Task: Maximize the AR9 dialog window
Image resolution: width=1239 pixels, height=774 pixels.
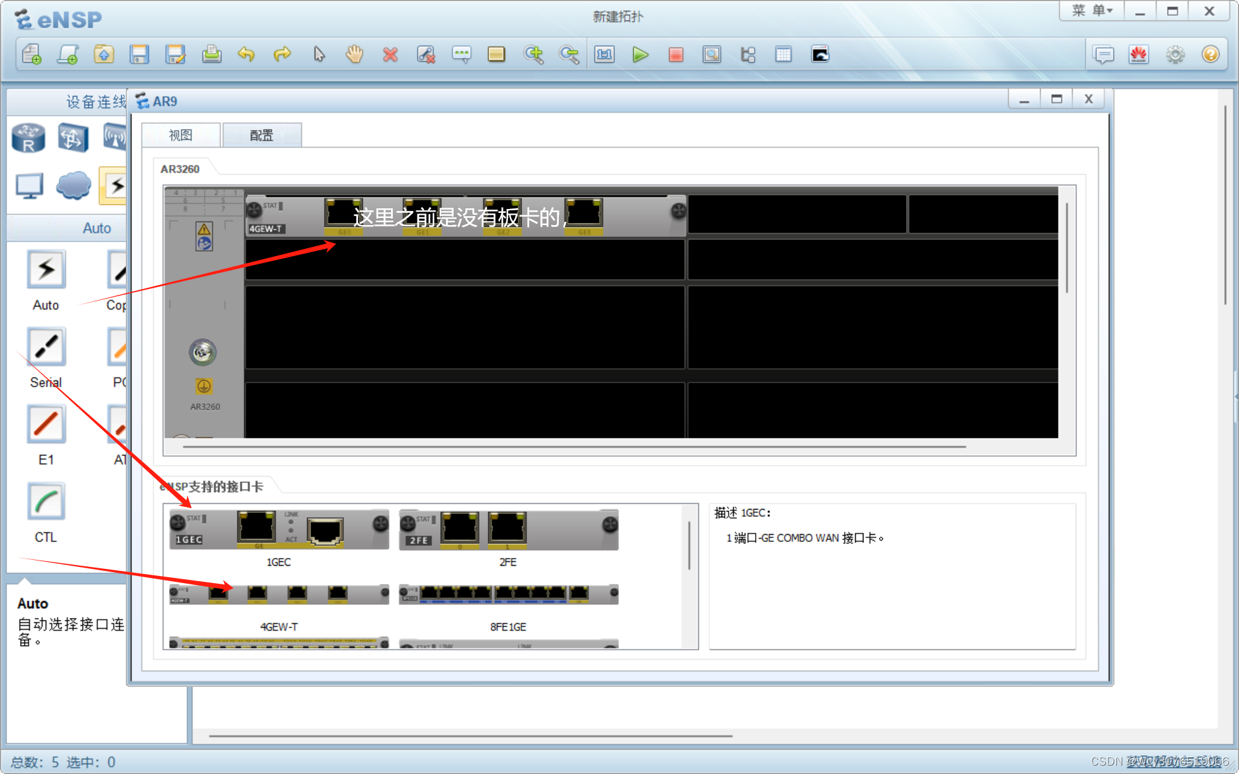Action: coord(1056,99)
